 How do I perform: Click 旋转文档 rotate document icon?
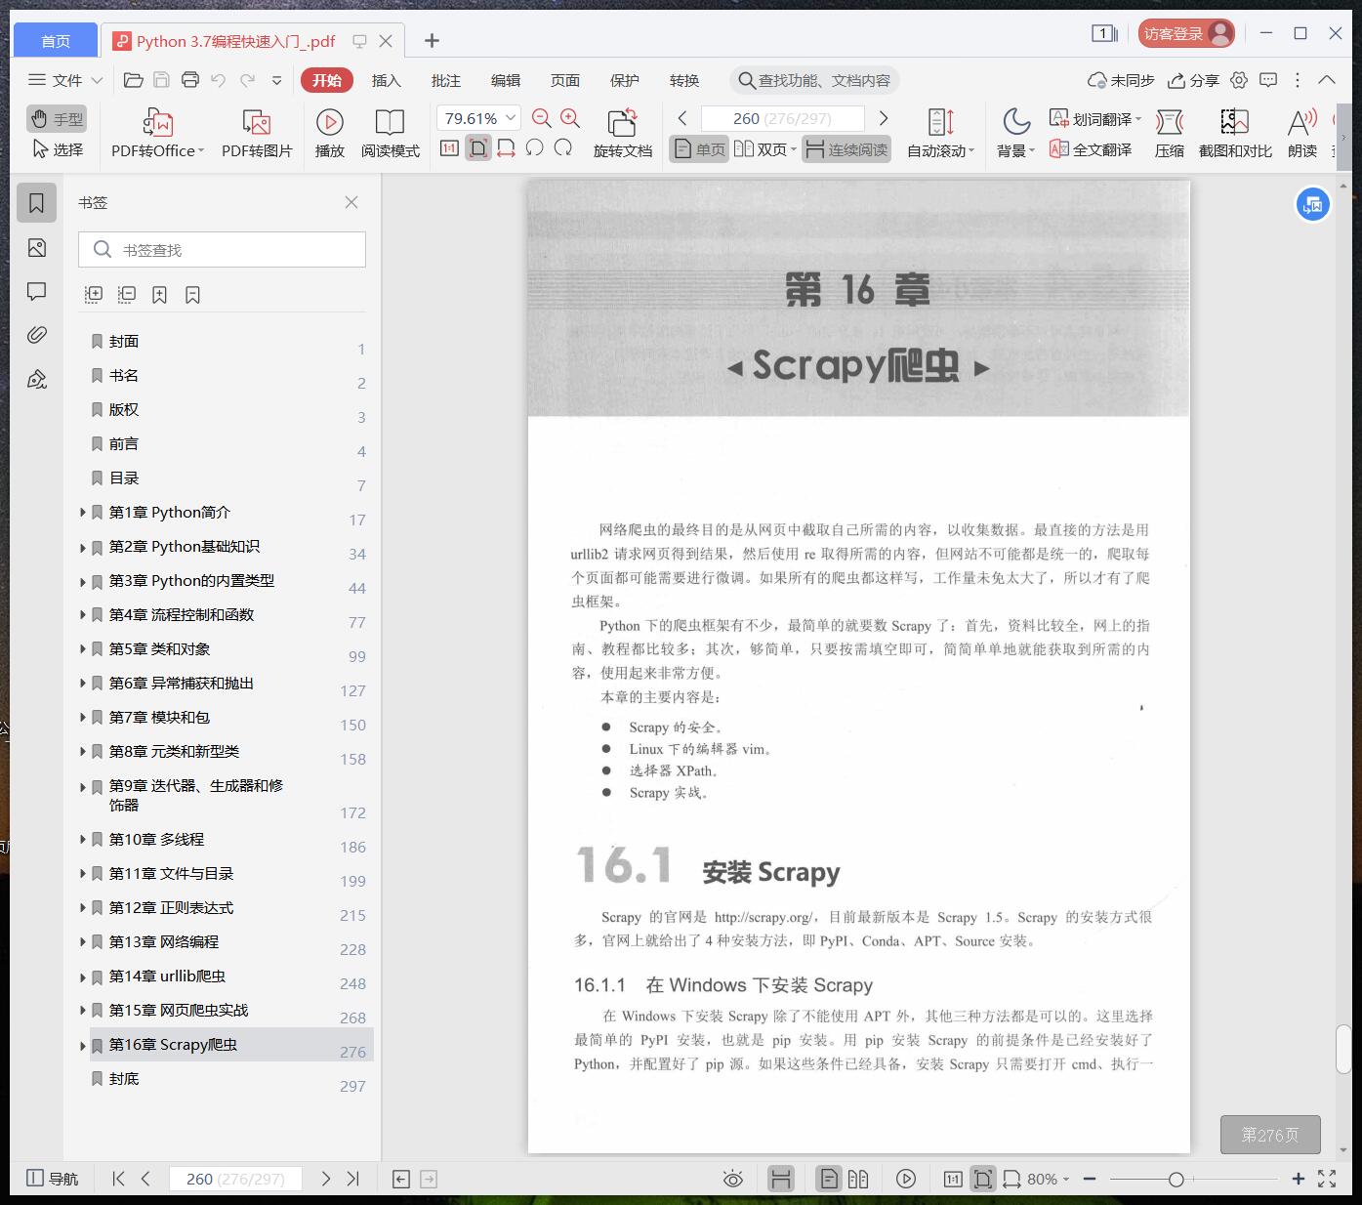tap(623, 134)
